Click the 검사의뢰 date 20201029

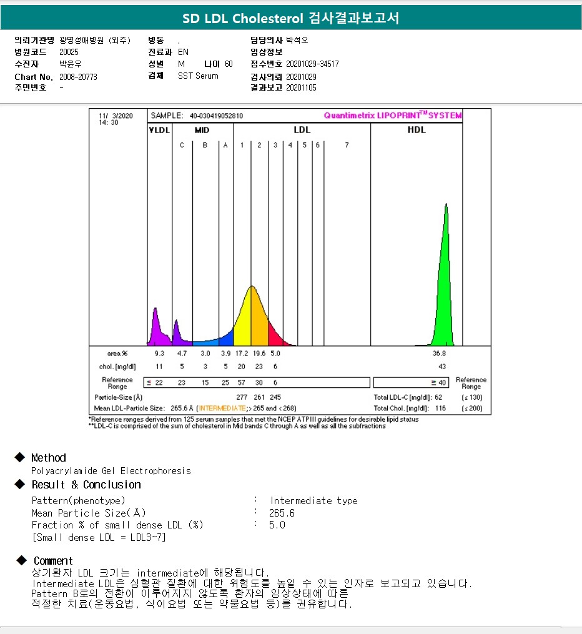click(x=301, y=77)
